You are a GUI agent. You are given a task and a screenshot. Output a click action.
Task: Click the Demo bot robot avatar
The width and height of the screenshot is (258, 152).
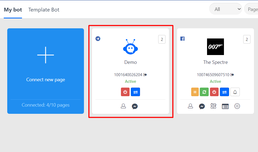(x=131, y=47)
